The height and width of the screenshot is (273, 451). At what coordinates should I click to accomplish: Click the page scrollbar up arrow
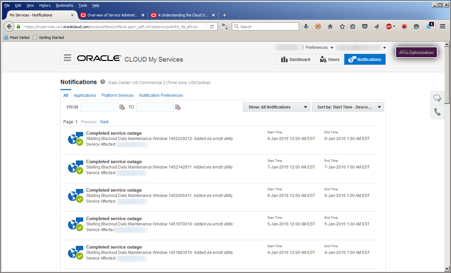pos(447,44)
